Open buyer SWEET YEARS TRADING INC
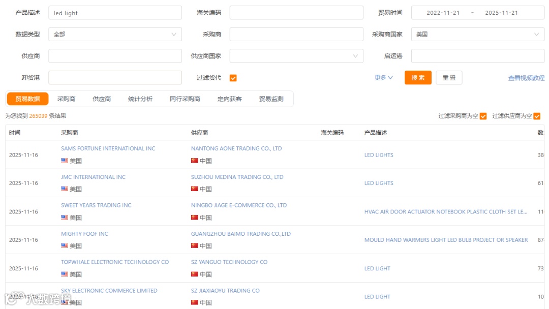 pos(96,205)
